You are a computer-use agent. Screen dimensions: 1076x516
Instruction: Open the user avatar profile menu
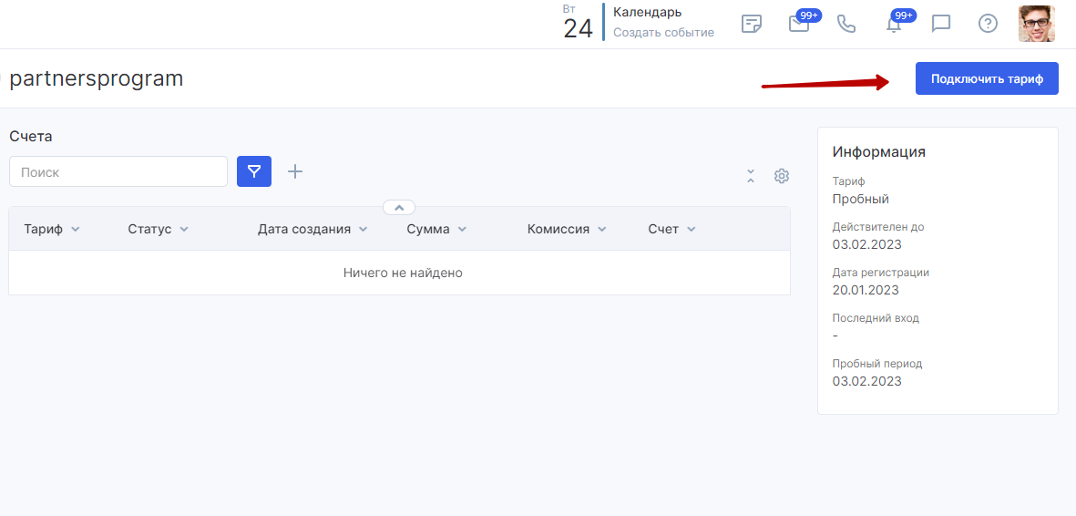pyautogui.click(x=1036, y=24)
